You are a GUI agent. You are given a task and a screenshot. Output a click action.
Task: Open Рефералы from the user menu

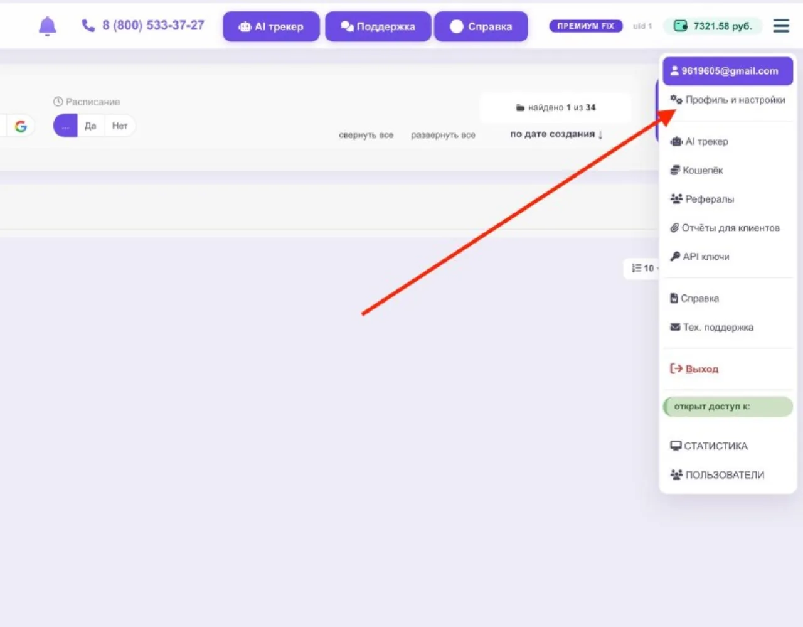728,199
